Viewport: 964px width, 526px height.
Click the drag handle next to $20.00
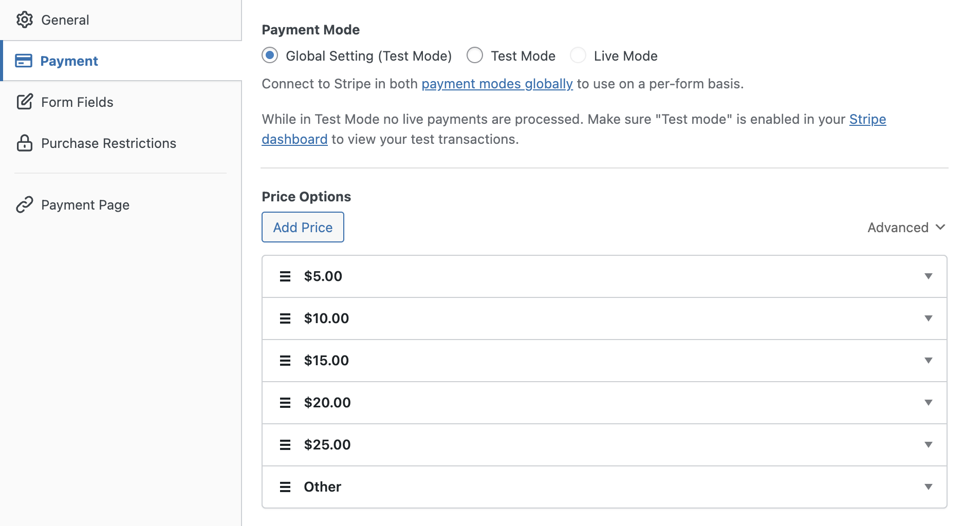click(x=285, y=403)
